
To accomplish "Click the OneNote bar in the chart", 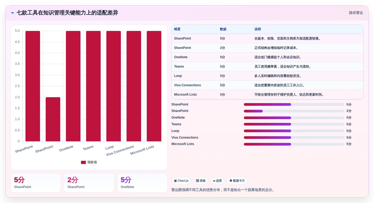I will 73,86.
